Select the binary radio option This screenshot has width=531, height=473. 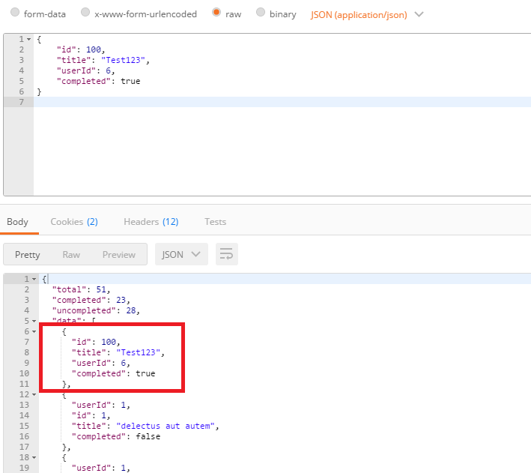[261, 13]
